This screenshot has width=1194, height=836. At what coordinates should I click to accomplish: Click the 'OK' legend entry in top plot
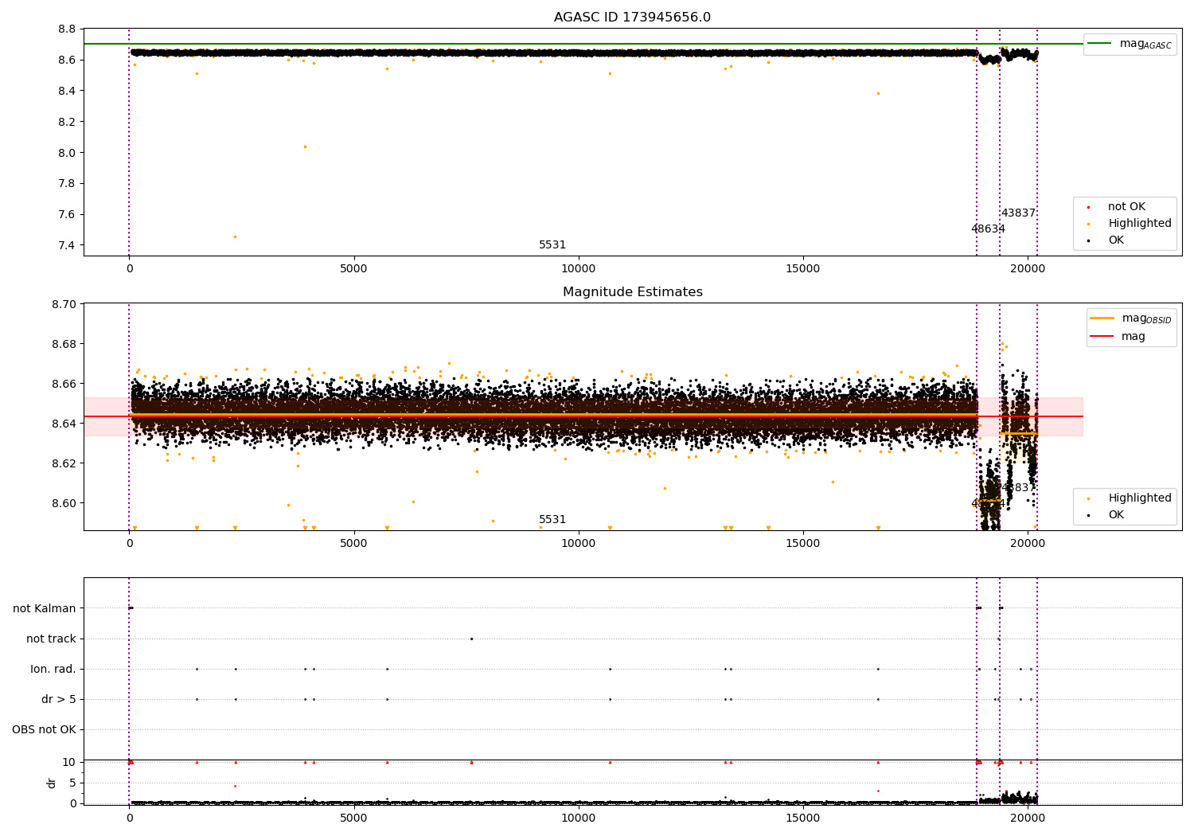click(1116, 240)
